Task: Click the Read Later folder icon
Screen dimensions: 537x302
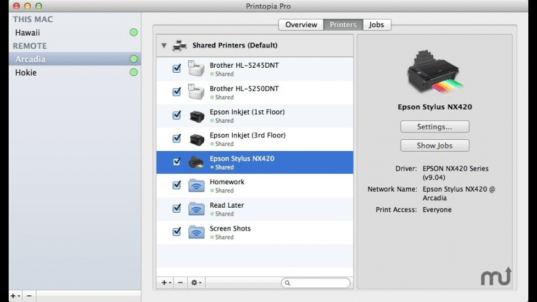Action: point(196,209)
